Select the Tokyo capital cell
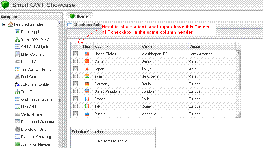This screenshot has height=150, width=263. (x=147, y=69)
